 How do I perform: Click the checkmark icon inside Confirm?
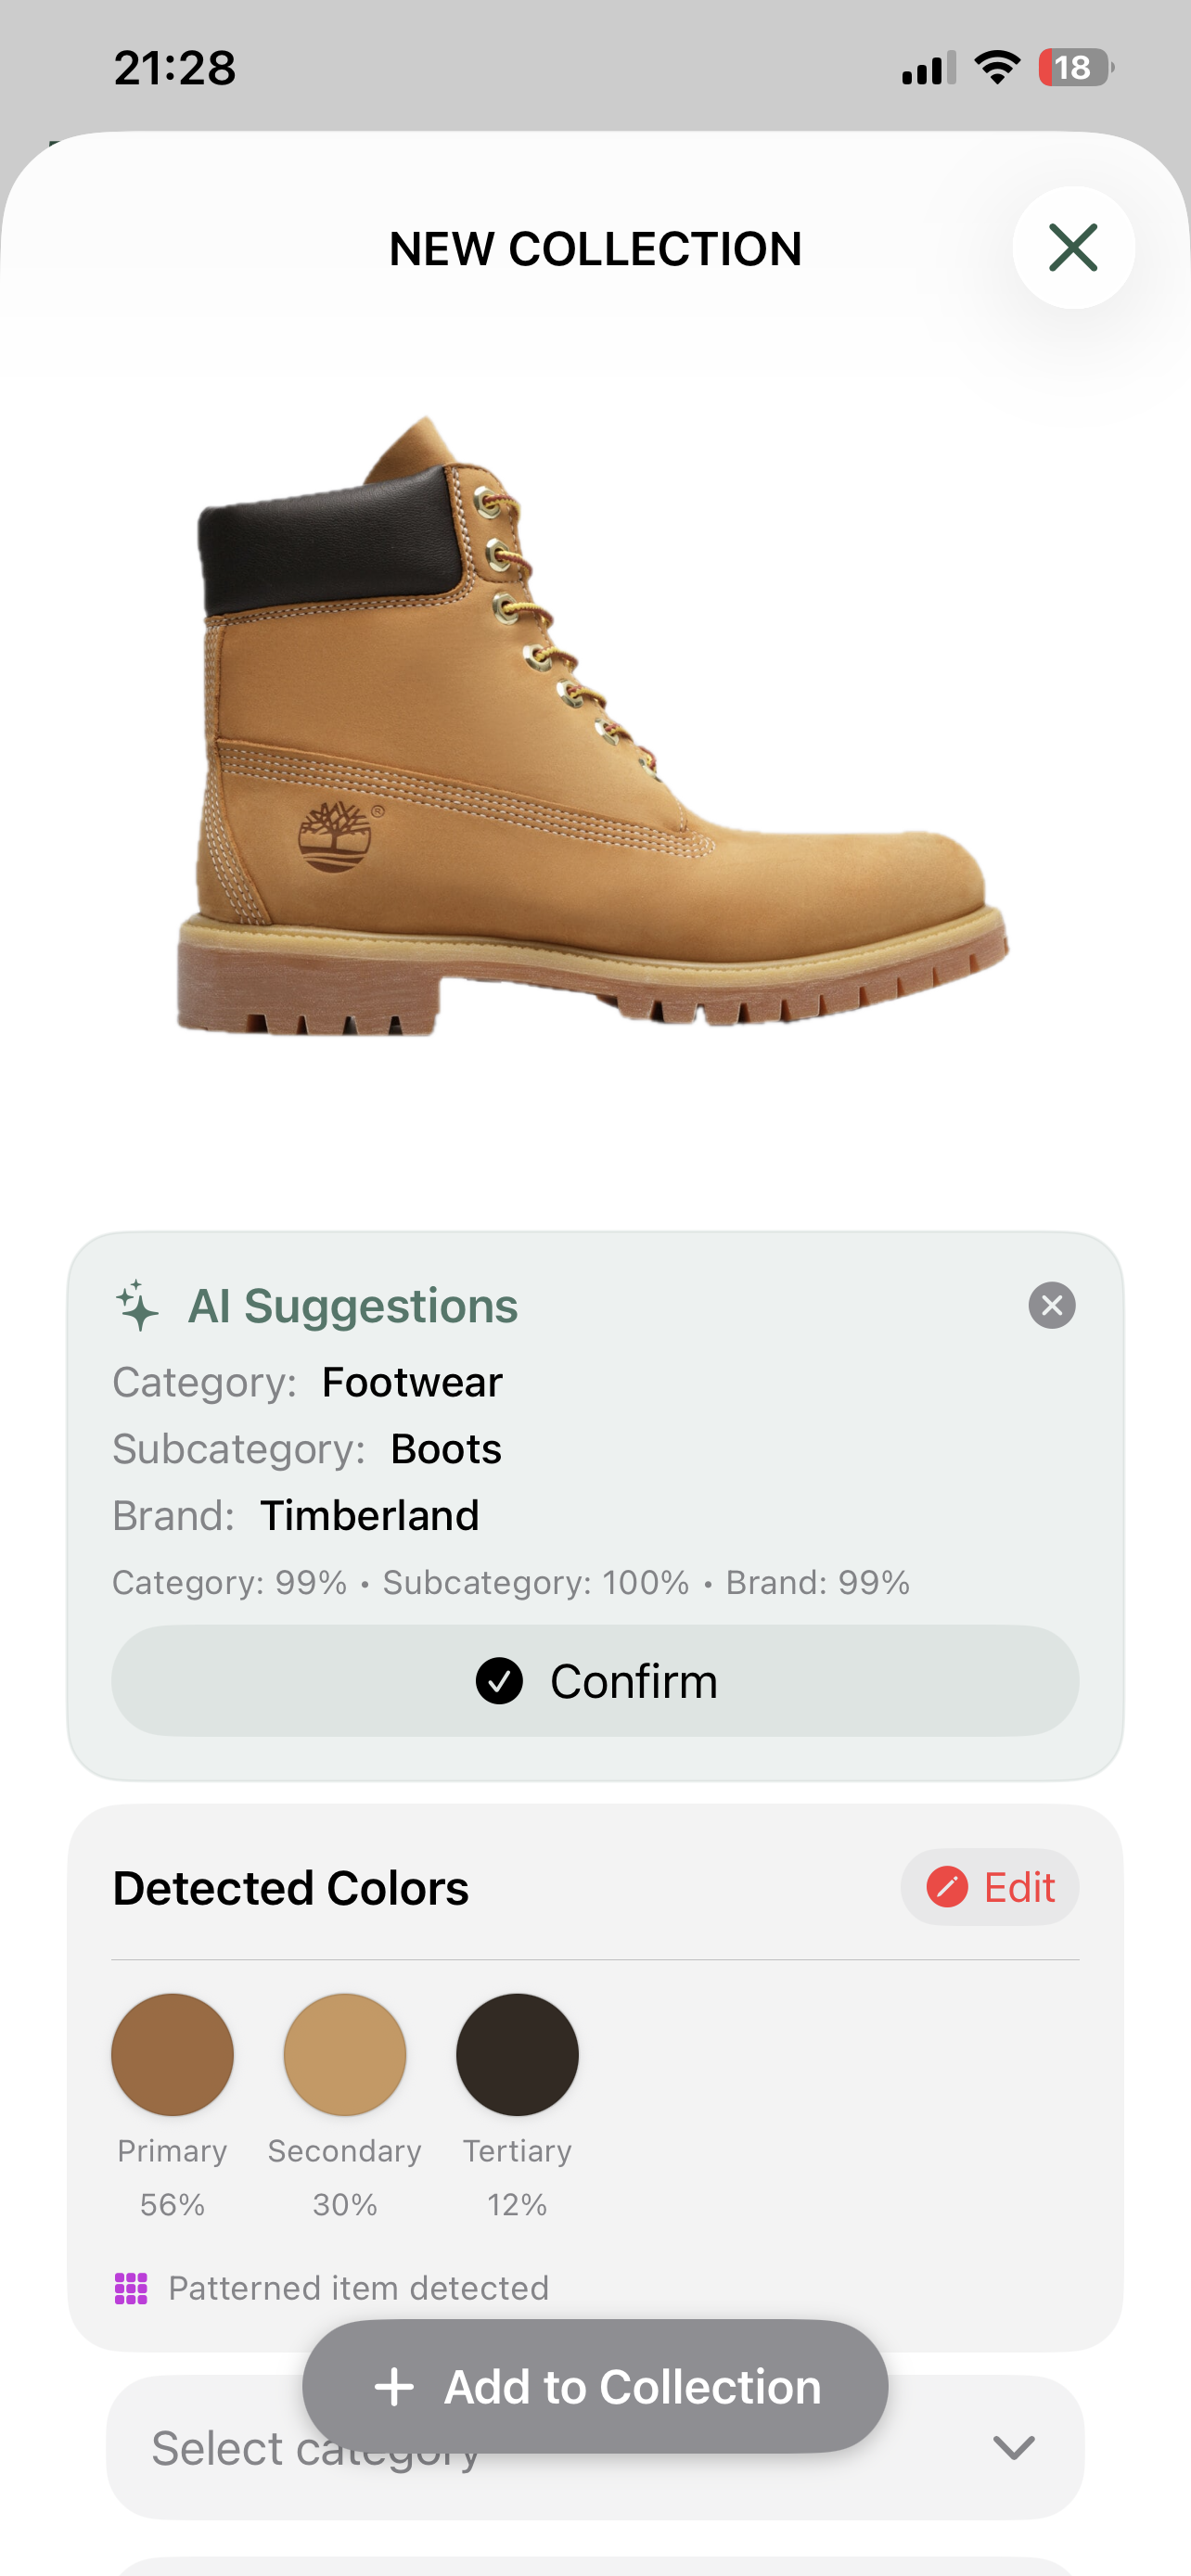coord(498,1680)
